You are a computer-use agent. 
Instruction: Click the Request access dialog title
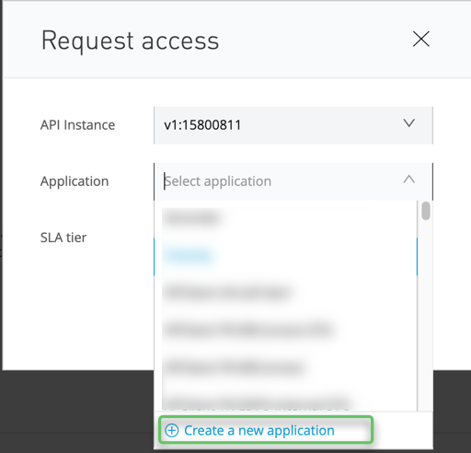(x=130, y=41)
